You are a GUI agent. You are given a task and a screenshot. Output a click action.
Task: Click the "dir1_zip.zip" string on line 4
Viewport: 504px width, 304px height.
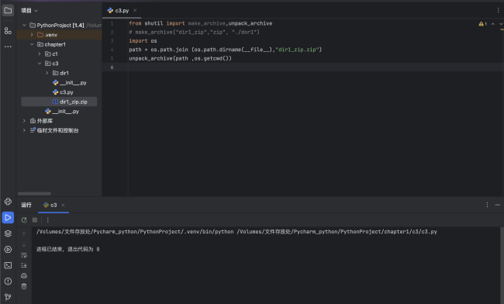coord(297,50)
